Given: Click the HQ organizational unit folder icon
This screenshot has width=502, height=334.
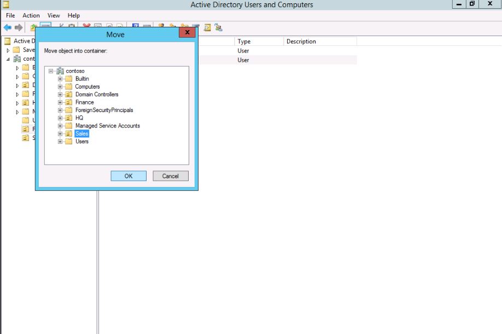Looking at the screenshot, I should coord(68,118).
